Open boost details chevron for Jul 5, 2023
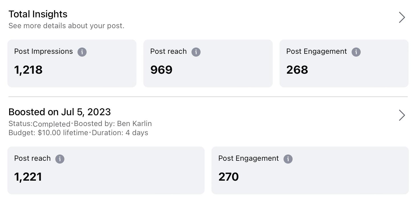The height and width of the screenshot is (202, 412). [402, 115]
